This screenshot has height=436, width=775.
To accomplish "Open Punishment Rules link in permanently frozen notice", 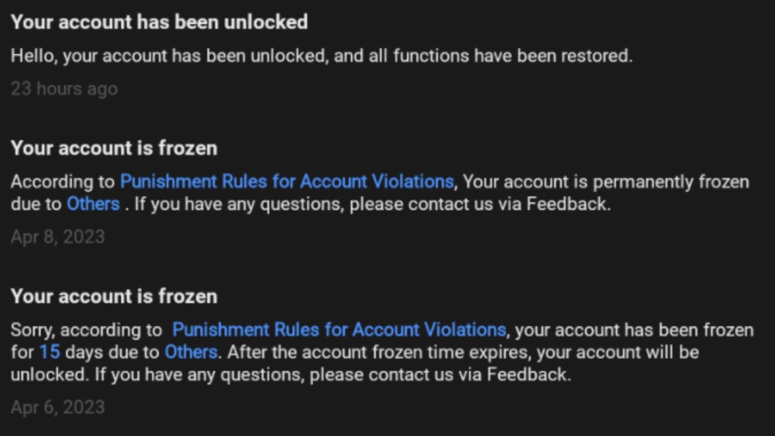I will coord(287,182).
